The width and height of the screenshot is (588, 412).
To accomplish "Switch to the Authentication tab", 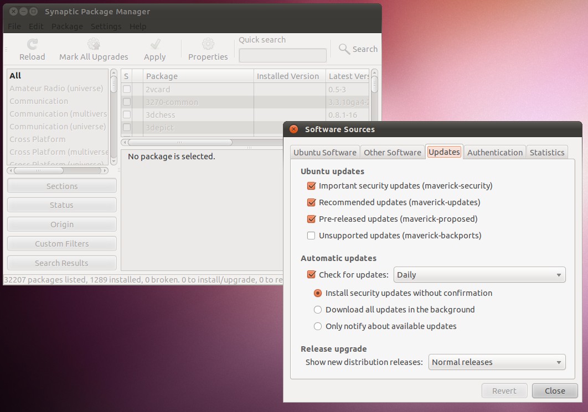I will coord(494,153).
